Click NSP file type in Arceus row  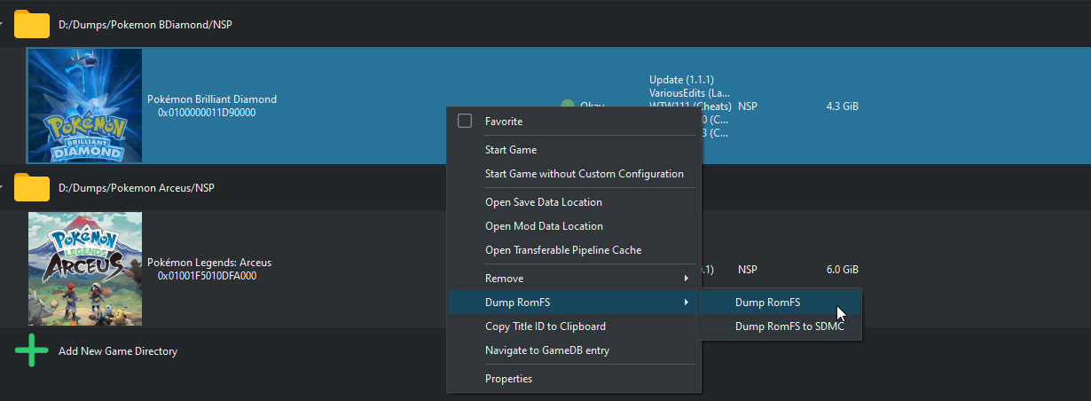click(x=747, y=270)
